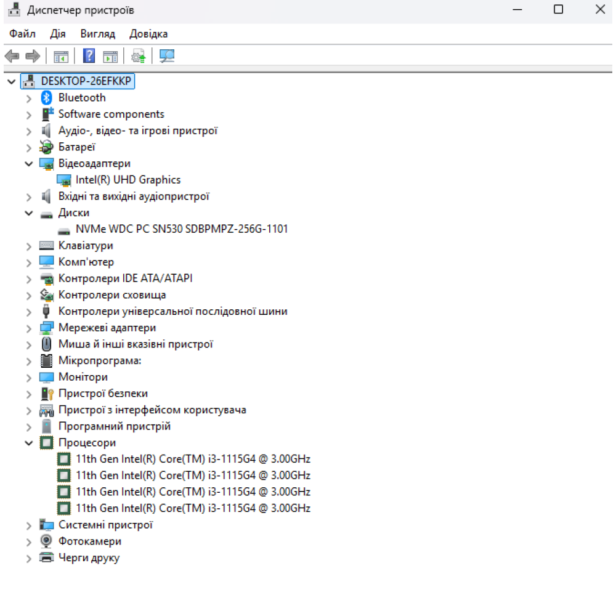This screenshot has height=616, width=616.
Task: Toggle the console tree pane icon
Action: click(60, 57)
